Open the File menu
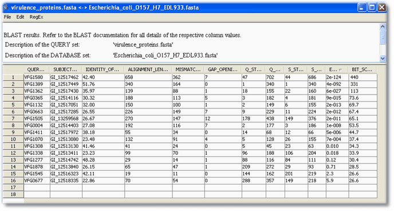The width and height of the screenshot is (394, 211). pos(7,17)
